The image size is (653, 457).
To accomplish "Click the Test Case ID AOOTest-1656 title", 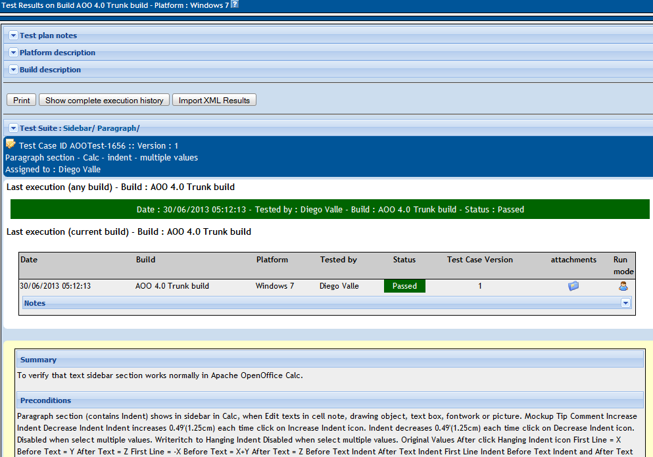I will (x=99, y=146).
